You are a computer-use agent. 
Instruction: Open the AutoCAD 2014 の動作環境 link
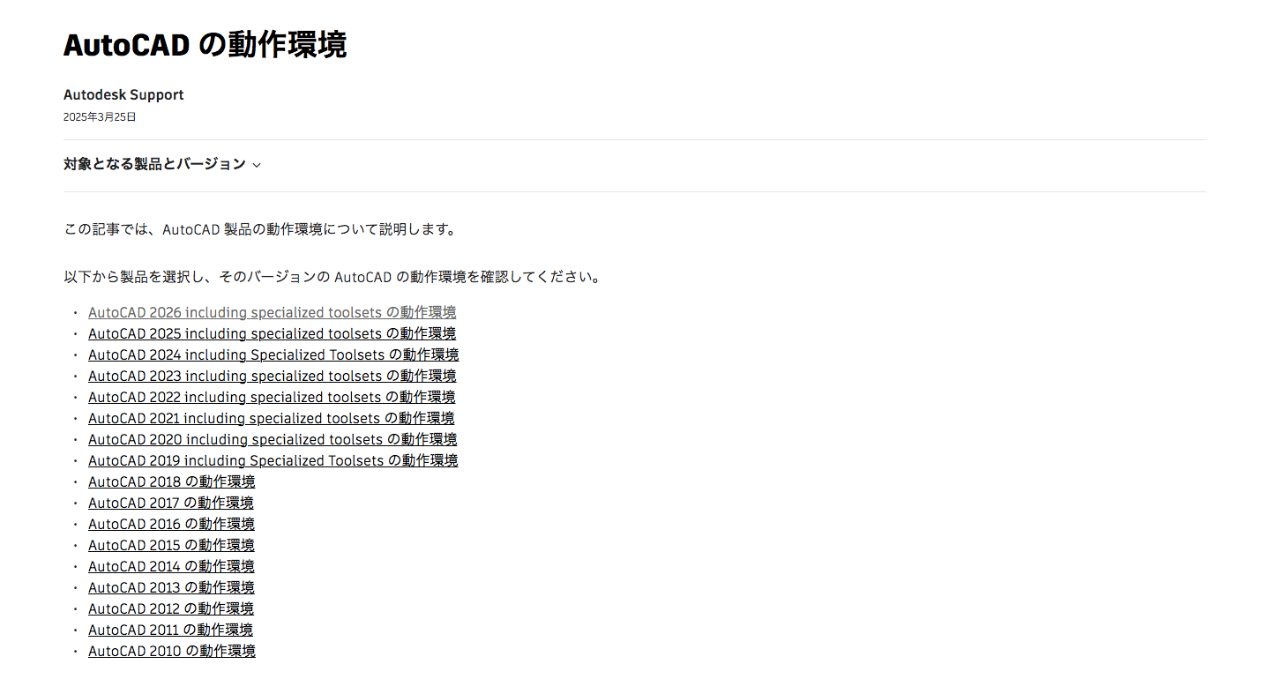point(171,566)
